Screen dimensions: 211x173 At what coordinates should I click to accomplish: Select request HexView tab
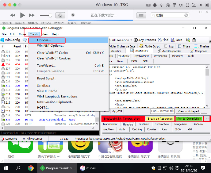pyautogui.click(x=177, y=56)
